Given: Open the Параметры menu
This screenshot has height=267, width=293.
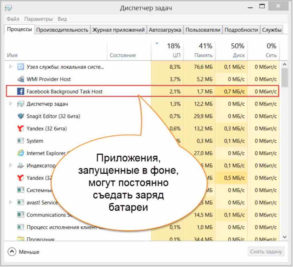Looking at the screenshot, I should [38, 19].
